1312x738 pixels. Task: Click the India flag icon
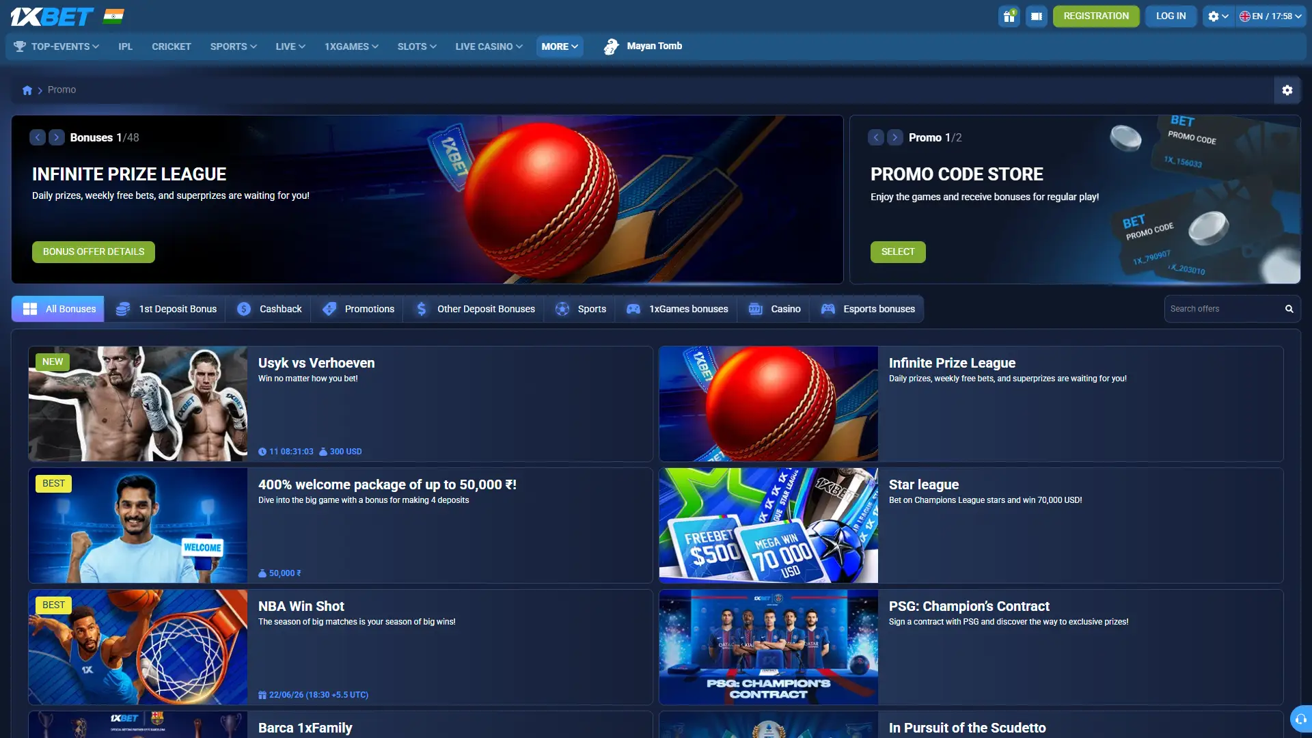pyautogui.click(x=113, y=16)
